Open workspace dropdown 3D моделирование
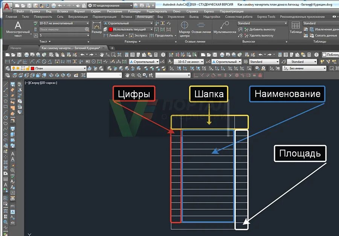This screenshot has width=339, height=236. [x=110, y=6]
